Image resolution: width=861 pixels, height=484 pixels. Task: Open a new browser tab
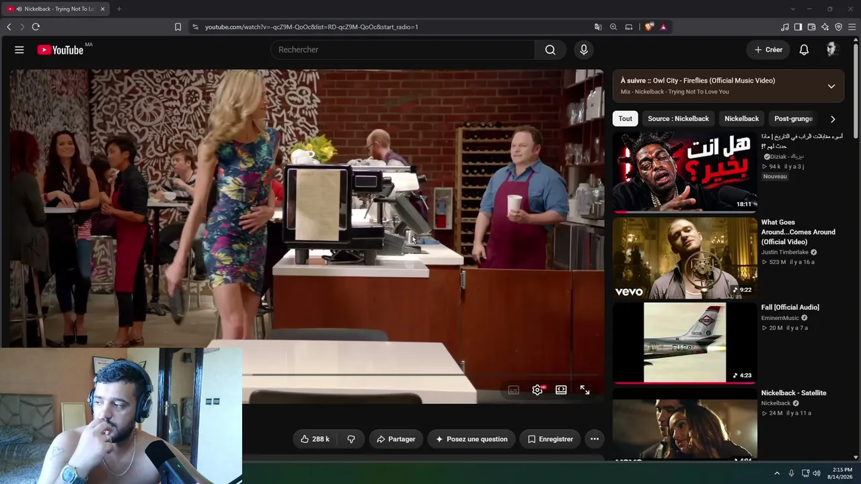coord(119,9)
